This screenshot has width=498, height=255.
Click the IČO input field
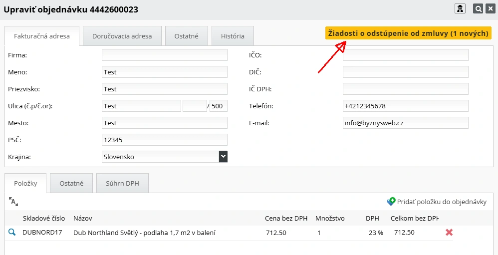coord(406,55)
